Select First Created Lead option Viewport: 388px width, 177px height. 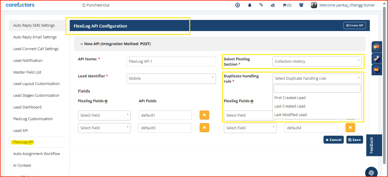317,98
